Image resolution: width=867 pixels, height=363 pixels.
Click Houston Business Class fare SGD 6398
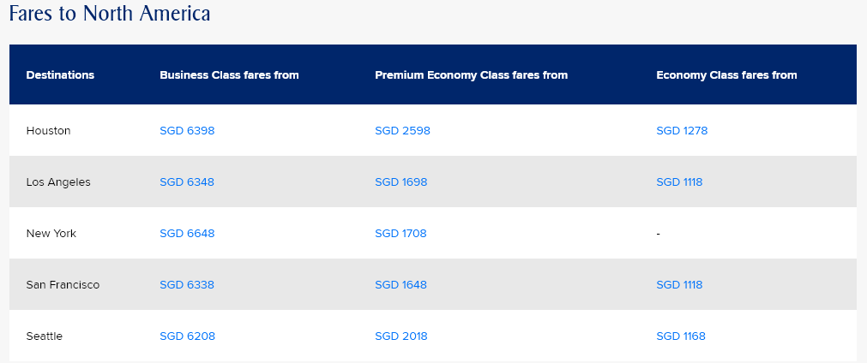[x=187, y=131]
